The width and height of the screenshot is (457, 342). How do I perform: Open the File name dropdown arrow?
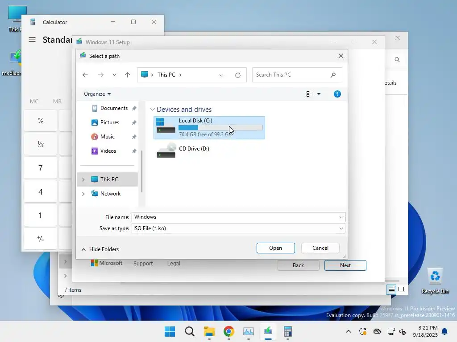[341, 217]
